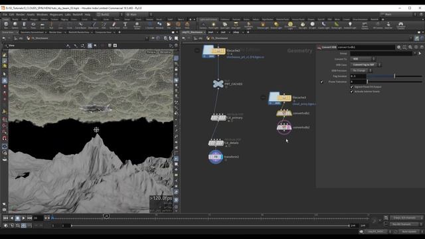Open the VDB Class dropdown
The image size is (425, 239).
click(x=365, y=65)
